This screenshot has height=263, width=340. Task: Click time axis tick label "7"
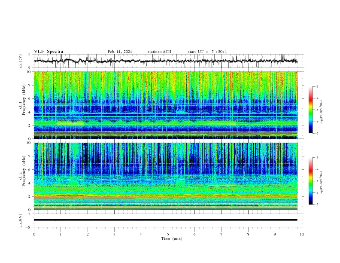[222, 234]
